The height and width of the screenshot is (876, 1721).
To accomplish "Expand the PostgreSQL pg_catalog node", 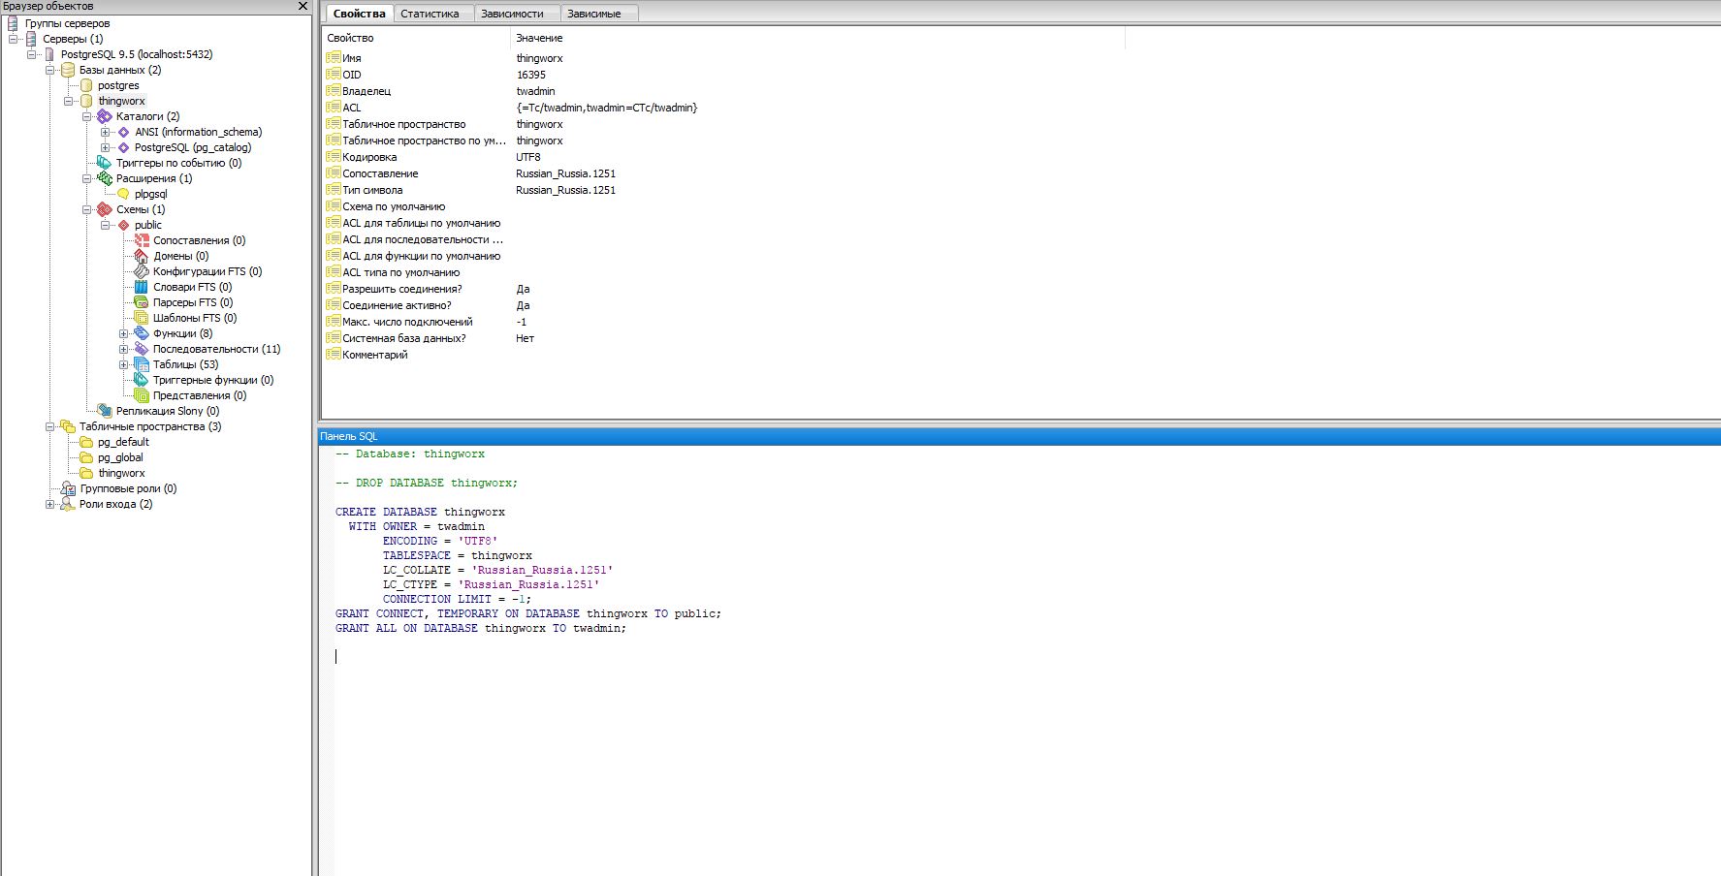I will (x=105, y=147).
